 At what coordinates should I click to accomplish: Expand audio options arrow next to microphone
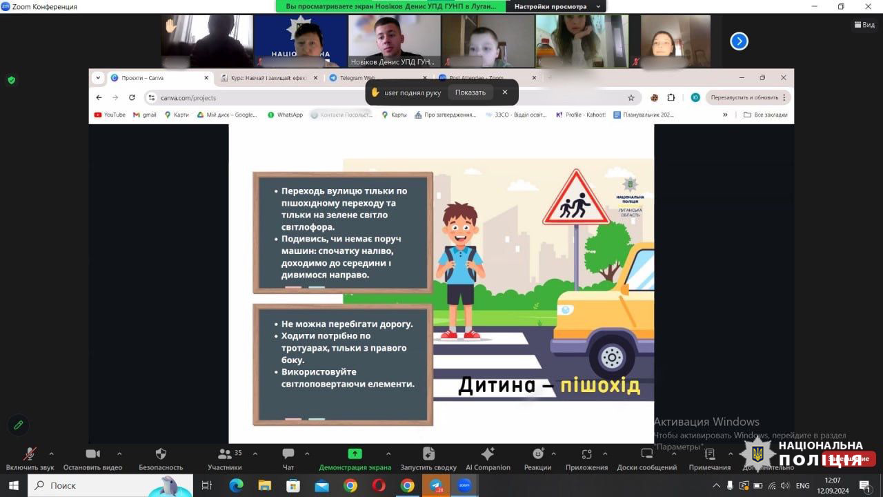(x=51, y=454)
